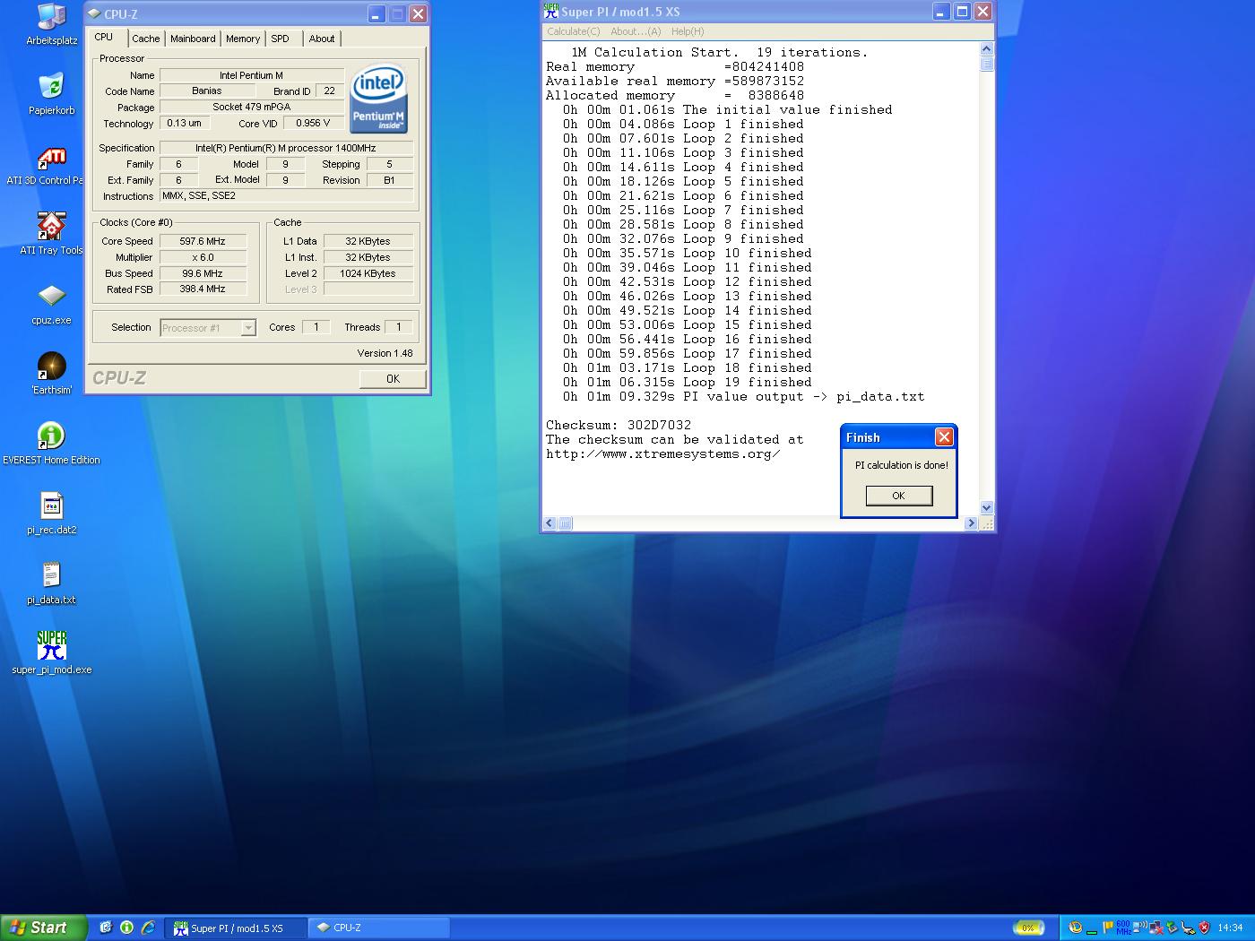This screenshot has width=1255, height=941.
Task: Open the Papierkorb recycle bin icon
Action: (51, 88)
